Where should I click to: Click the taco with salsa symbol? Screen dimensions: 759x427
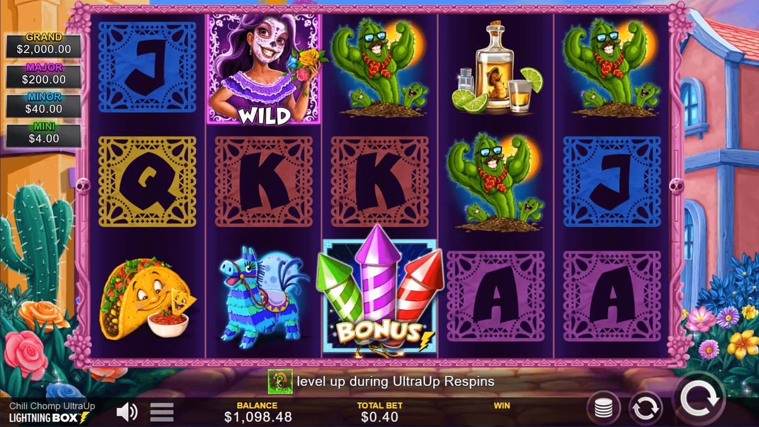click(148, 297)
